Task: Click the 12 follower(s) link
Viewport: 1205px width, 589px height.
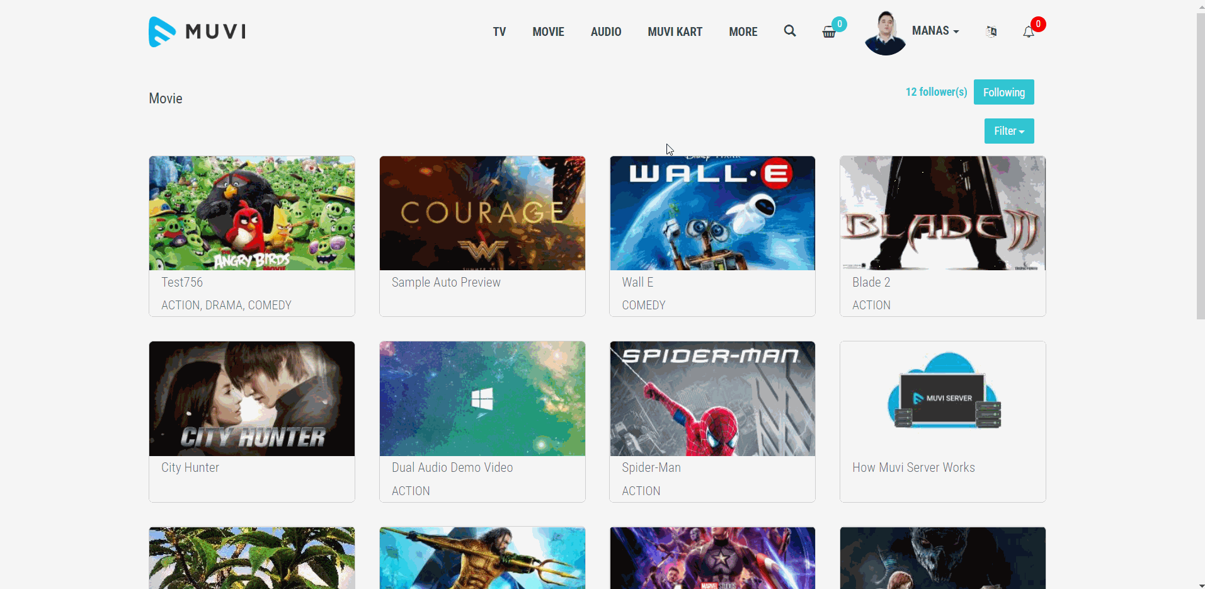Action: tap(936, 92)
